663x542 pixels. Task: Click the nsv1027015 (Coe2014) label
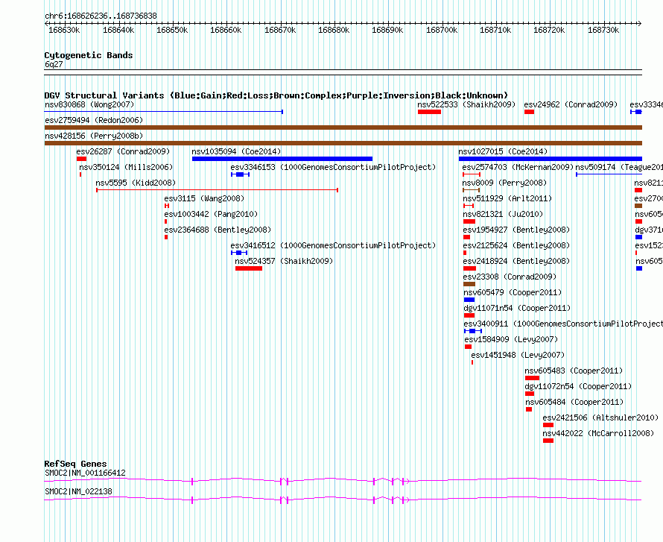click(503, 151)
